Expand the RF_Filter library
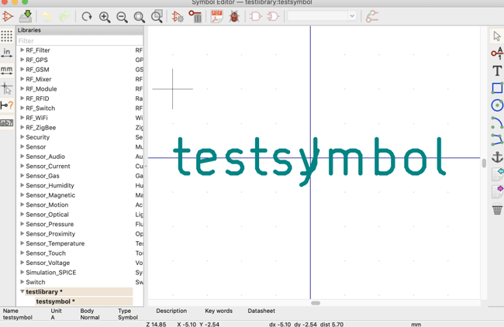The width and height of the screenshot is (504, 327). click(22, 50)
